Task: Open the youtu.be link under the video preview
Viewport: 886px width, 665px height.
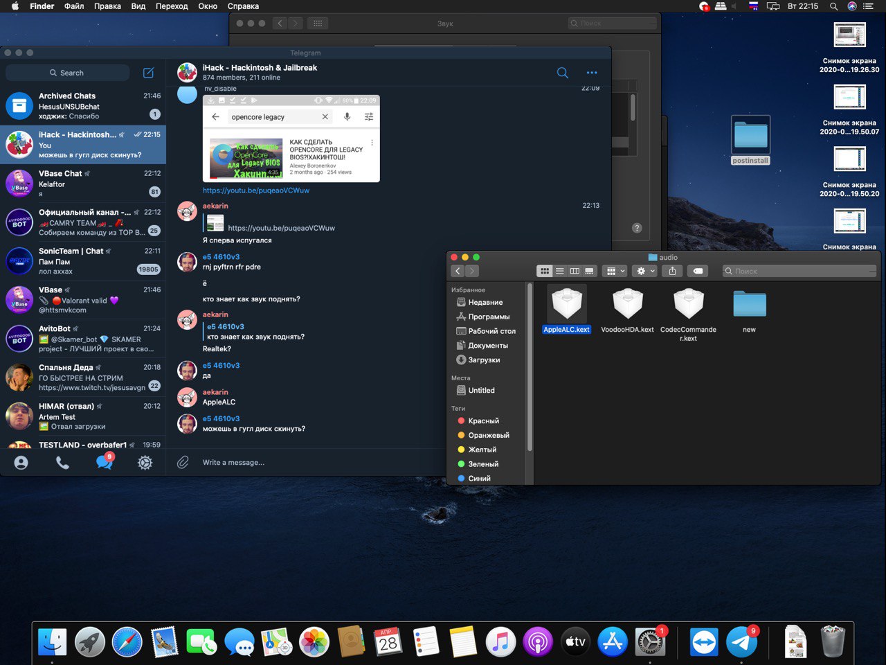Action: point(256,190)
